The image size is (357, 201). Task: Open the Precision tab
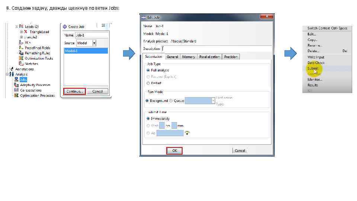pyautogui.click(x=231, y=57)
